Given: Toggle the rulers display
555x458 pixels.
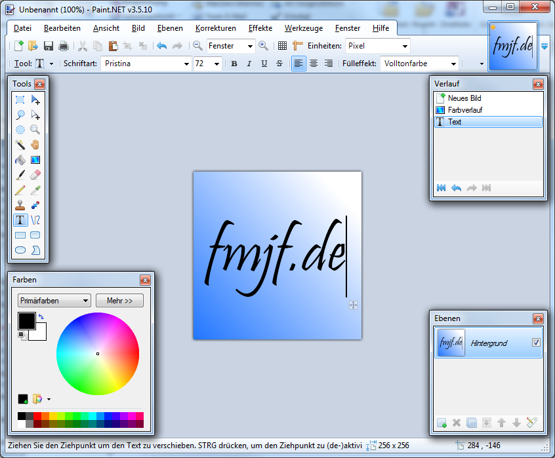Looking at the screenshot, I should coord(298,46).
